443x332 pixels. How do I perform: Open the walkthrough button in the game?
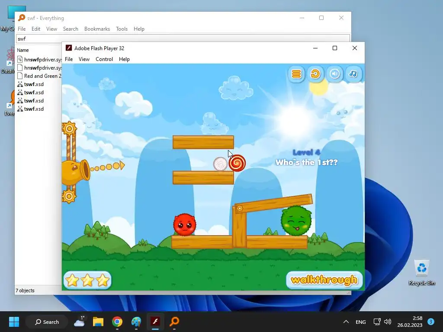tap(324, 280)
